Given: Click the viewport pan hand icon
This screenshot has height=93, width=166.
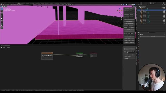Looking at the screenshot, I should 121,16.
